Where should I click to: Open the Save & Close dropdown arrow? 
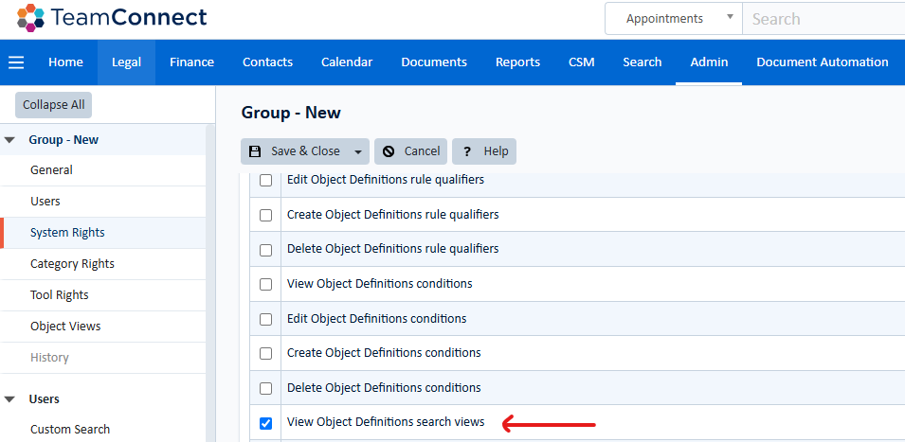point(358,151)
